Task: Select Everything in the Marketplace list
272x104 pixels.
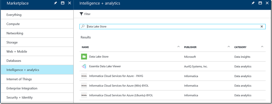Action: coord(37,15)
